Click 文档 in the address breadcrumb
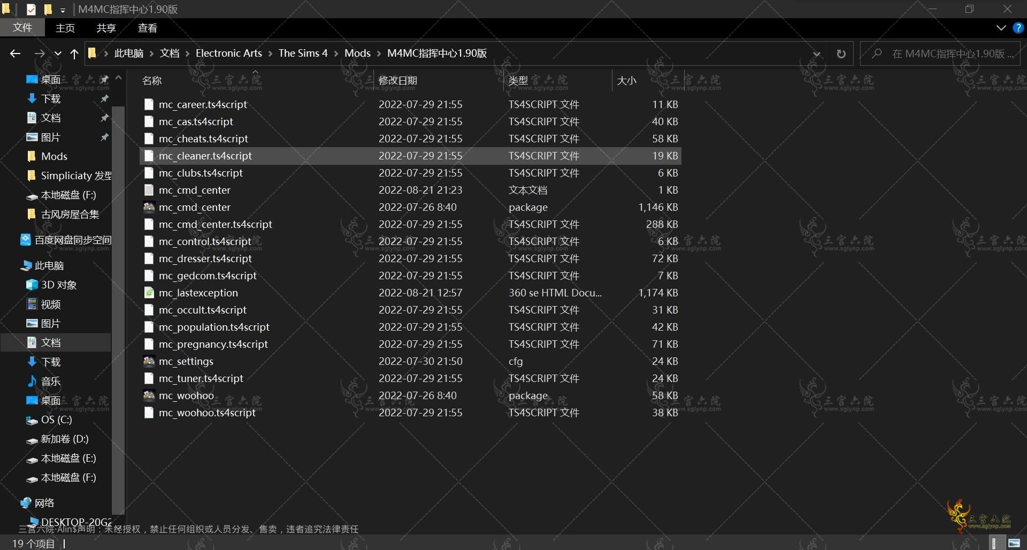Screen dimensions: 1027x550 [x=170, y=54]
